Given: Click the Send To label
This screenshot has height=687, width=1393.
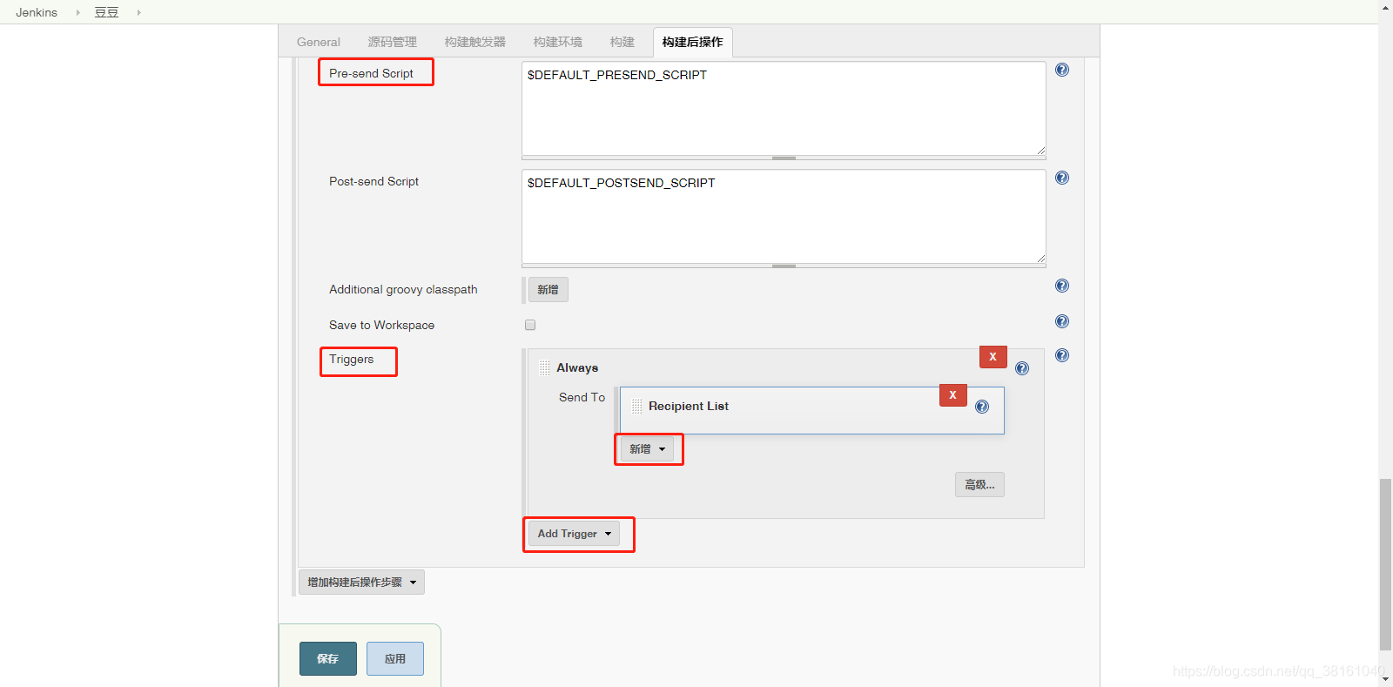Looking at the screenshot, I should (582, 397).
